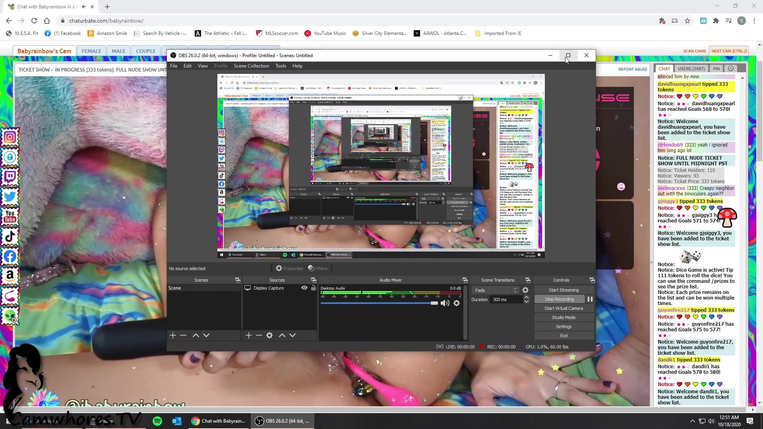Click Properties button above Scenes
The height and width of the screenshot is (429, 763).
click(x=289, y=269)
